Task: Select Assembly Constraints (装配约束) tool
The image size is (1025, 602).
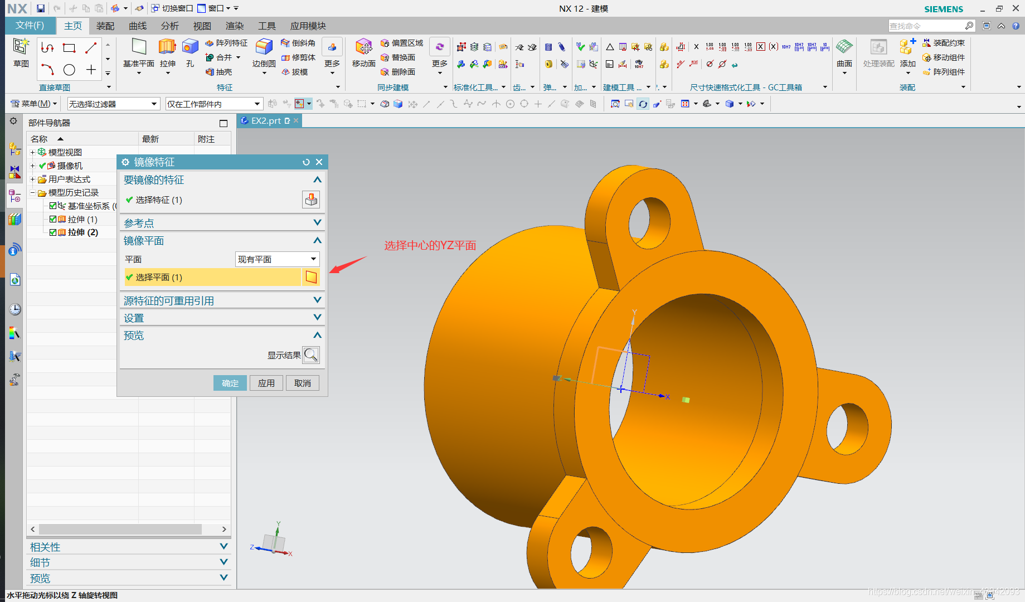Action: click(x=944, y=43)
